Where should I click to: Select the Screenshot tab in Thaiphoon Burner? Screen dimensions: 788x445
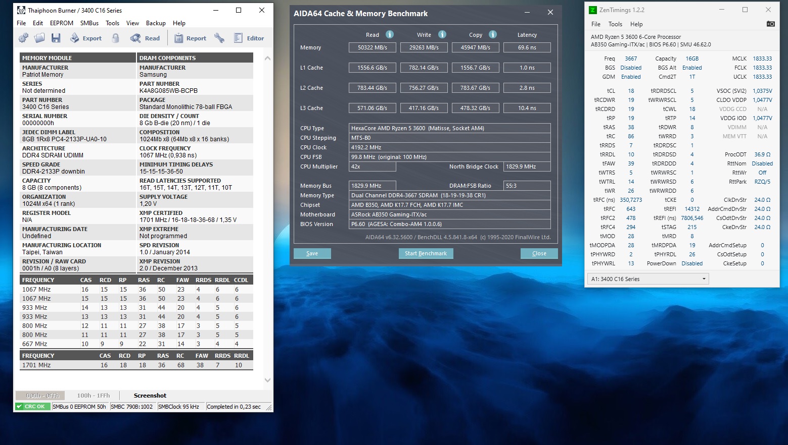[150, 396]
